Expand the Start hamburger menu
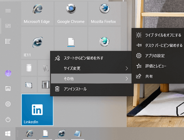Viewport: 184px width, 140px height. pyautogui.click(x=8, y=11)
